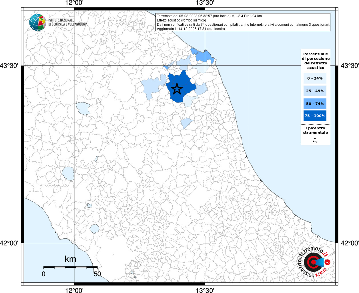Select the 50 - 74% legend swatch

point(315,104)
